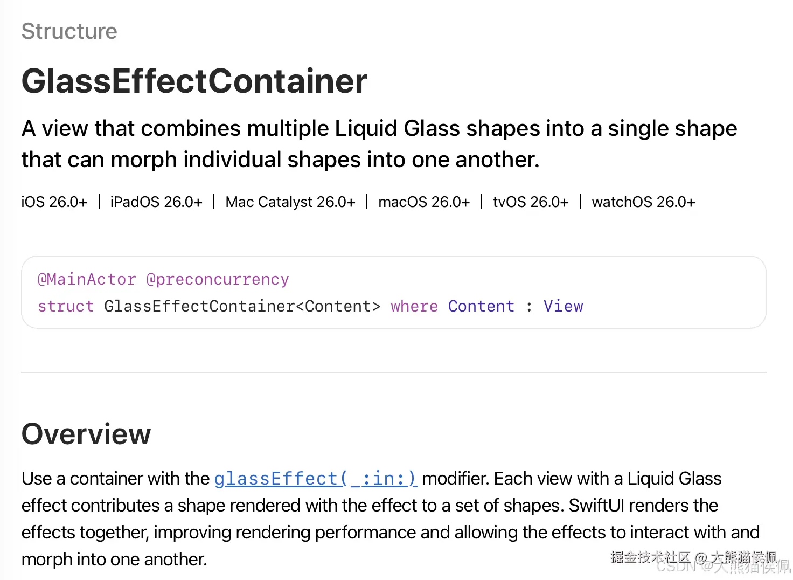The image size is (793, 580).
Task: Select the Mac Catalyst 26.0+ availability item
Action: 290,202
